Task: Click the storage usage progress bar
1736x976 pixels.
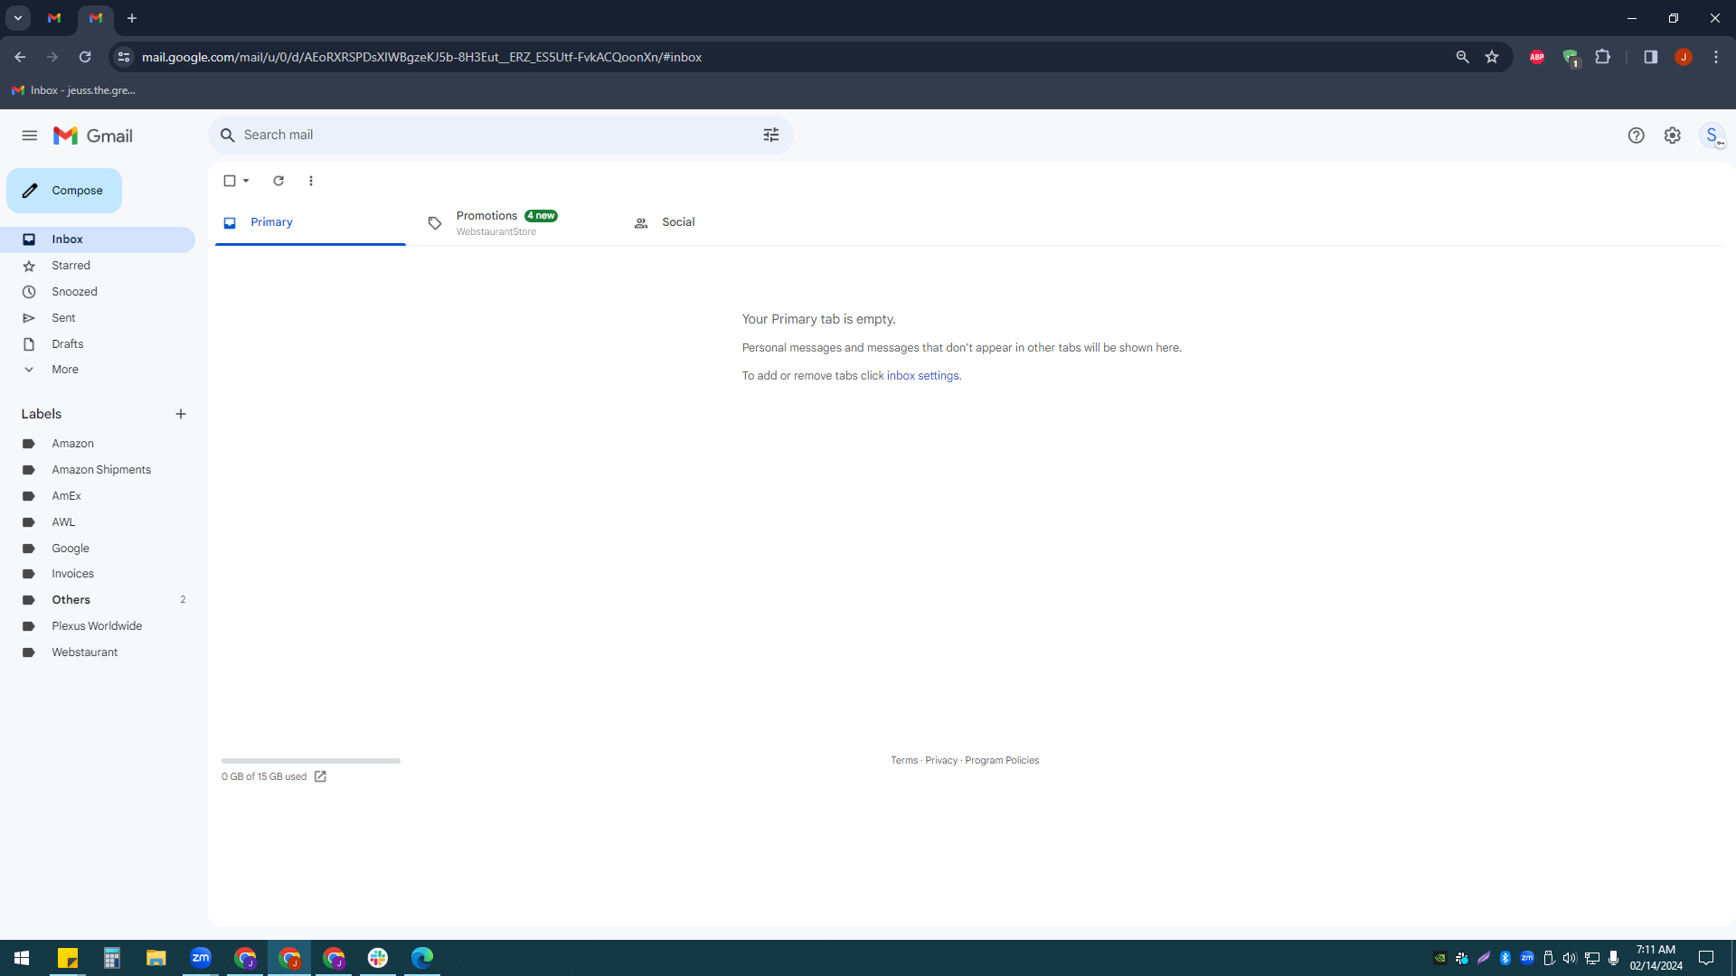Action: pos(311,761)
